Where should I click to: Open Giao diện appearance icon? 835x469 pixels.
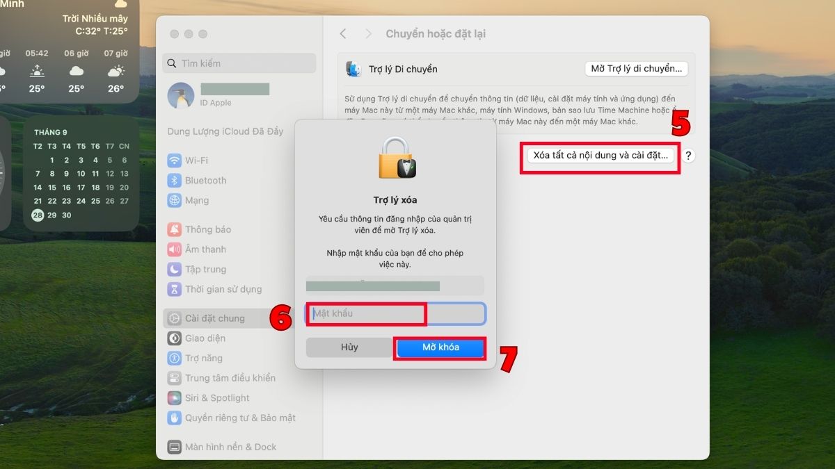tap(174, 338)
